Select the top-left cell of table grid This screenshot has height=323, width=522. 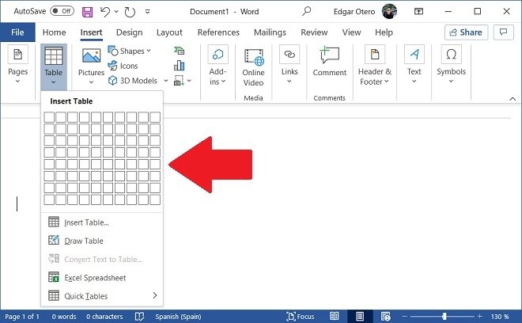point(49,117)
